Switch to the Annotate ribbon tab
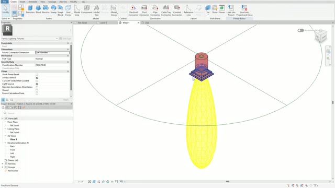The width and height of the screenshot is (335, 188). tap(33, 2)
